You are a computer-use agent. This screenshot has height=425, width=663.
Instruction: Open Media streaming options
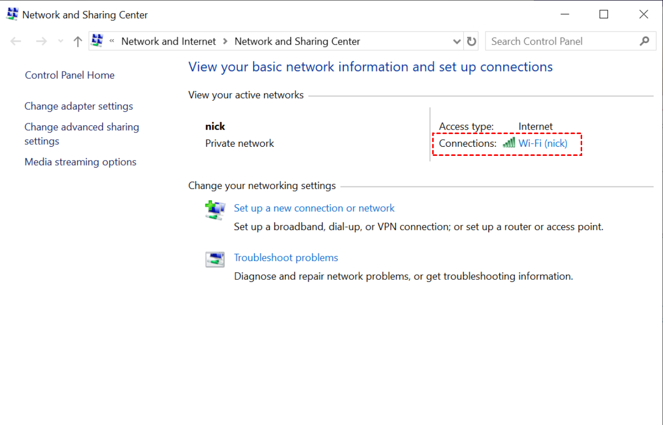pyautogui.click(x=80, y=162)
